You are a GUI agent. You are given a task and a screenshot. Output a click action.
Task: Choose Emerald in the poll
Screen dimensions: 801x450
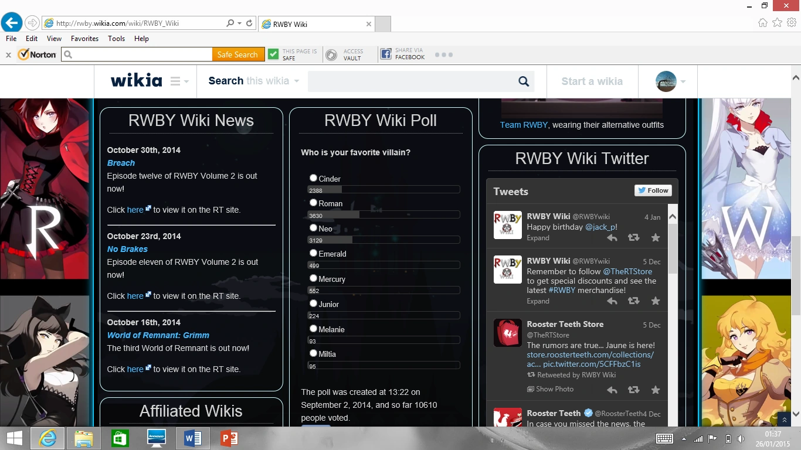(313, 253)
